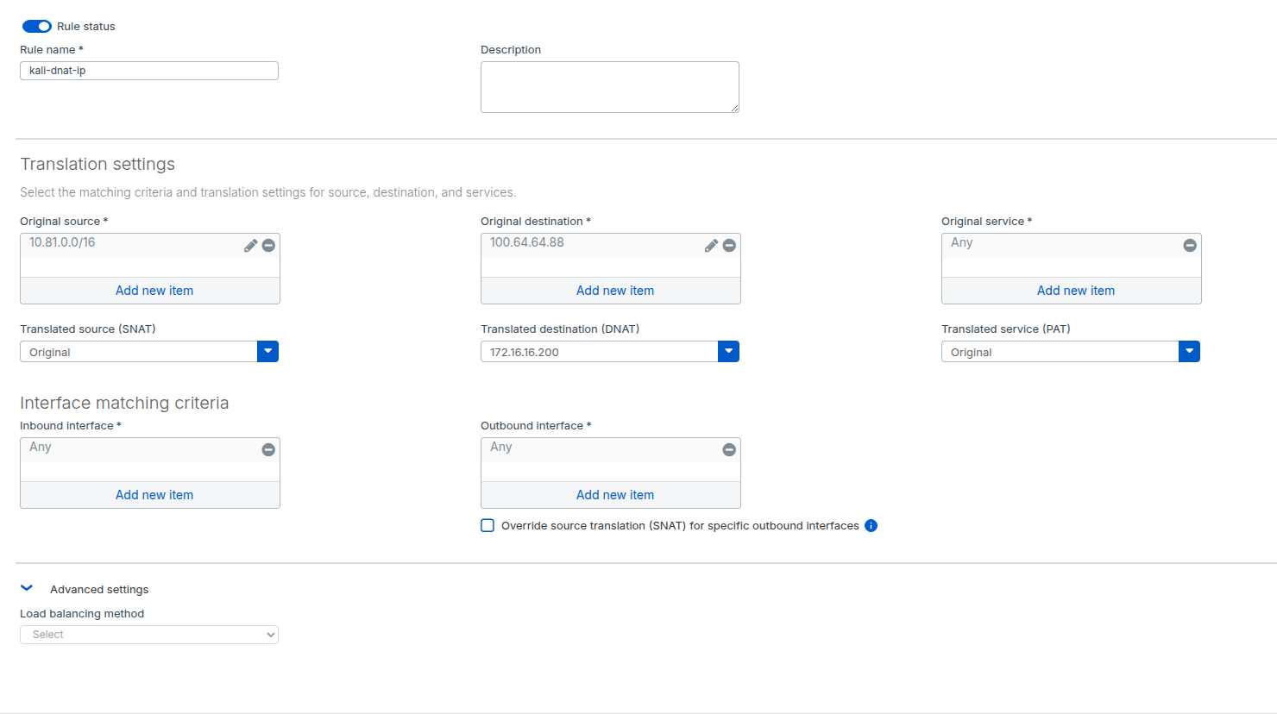Collapse the Advanced settings section
Image resolution: width=1277 pixels, height=714 pixels.
pos(27,589)
